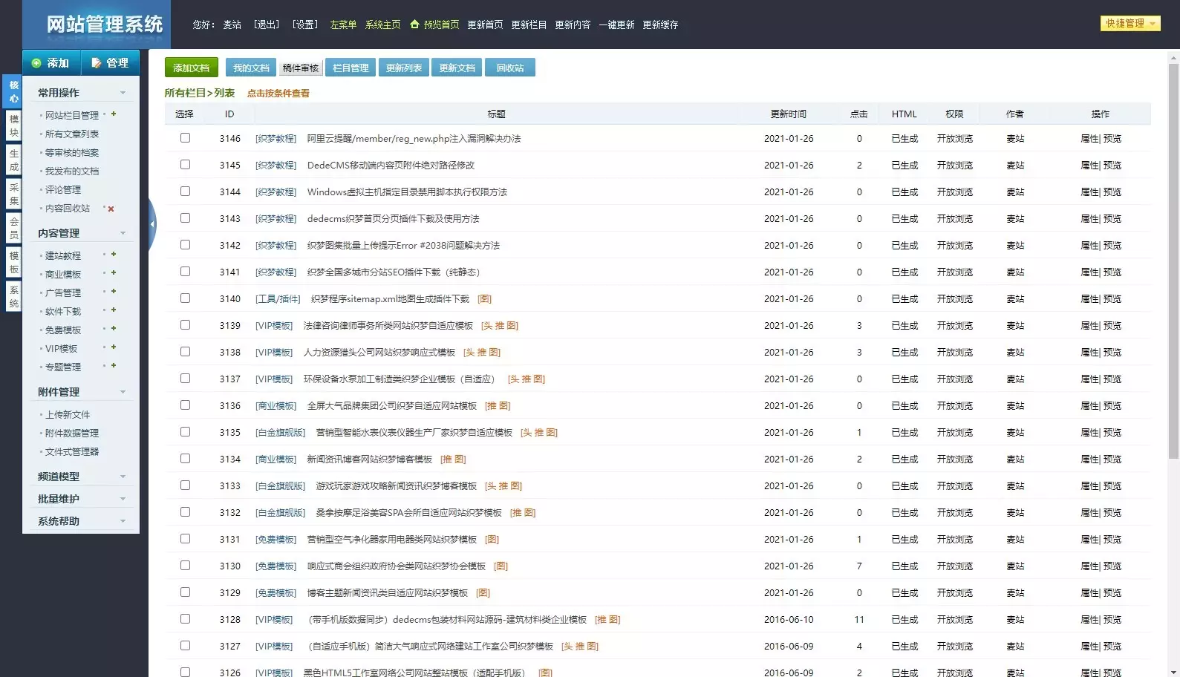Screen dimensions: 1180x677
Task: Click the plus icon beside VIP模板
Action: click(x=114, y=347)
